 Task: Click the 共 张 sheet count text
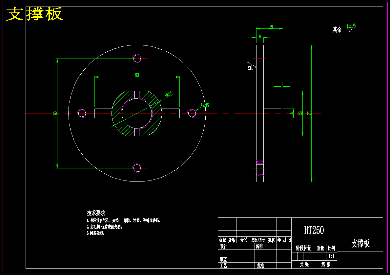tap(304, 265)
